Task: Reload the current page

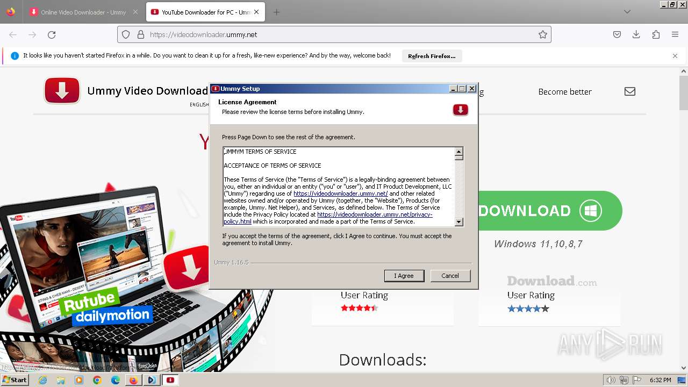Action: tap(52, 34)
